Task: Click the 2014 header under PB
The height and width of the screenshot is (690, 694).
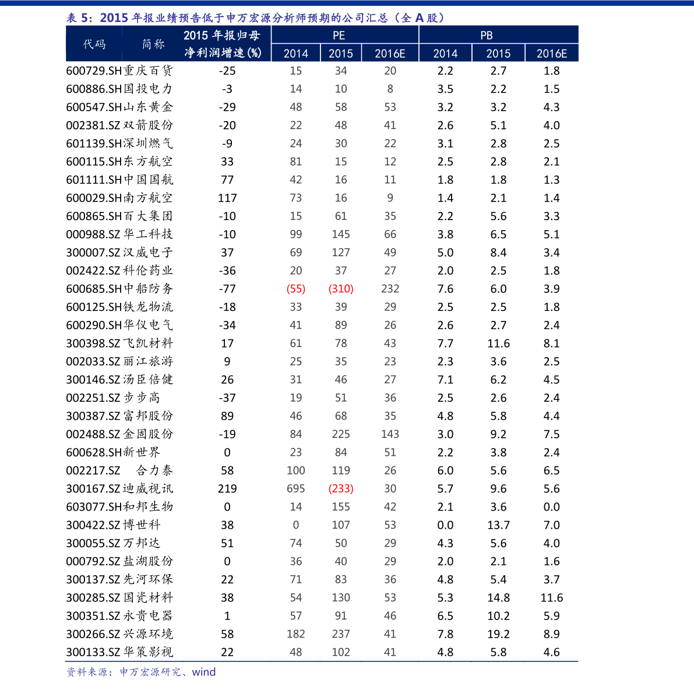Action: point(445,54)
